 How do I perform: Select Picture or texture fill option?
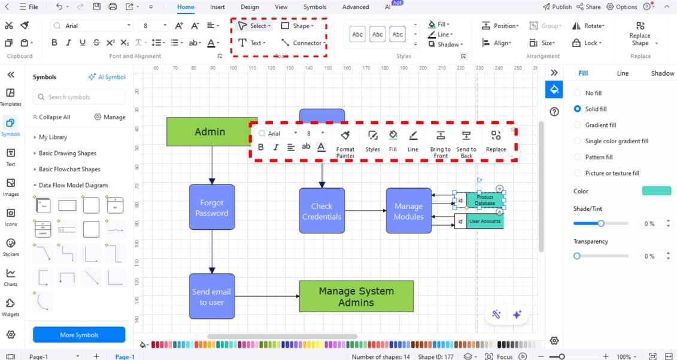click(577, 173)
